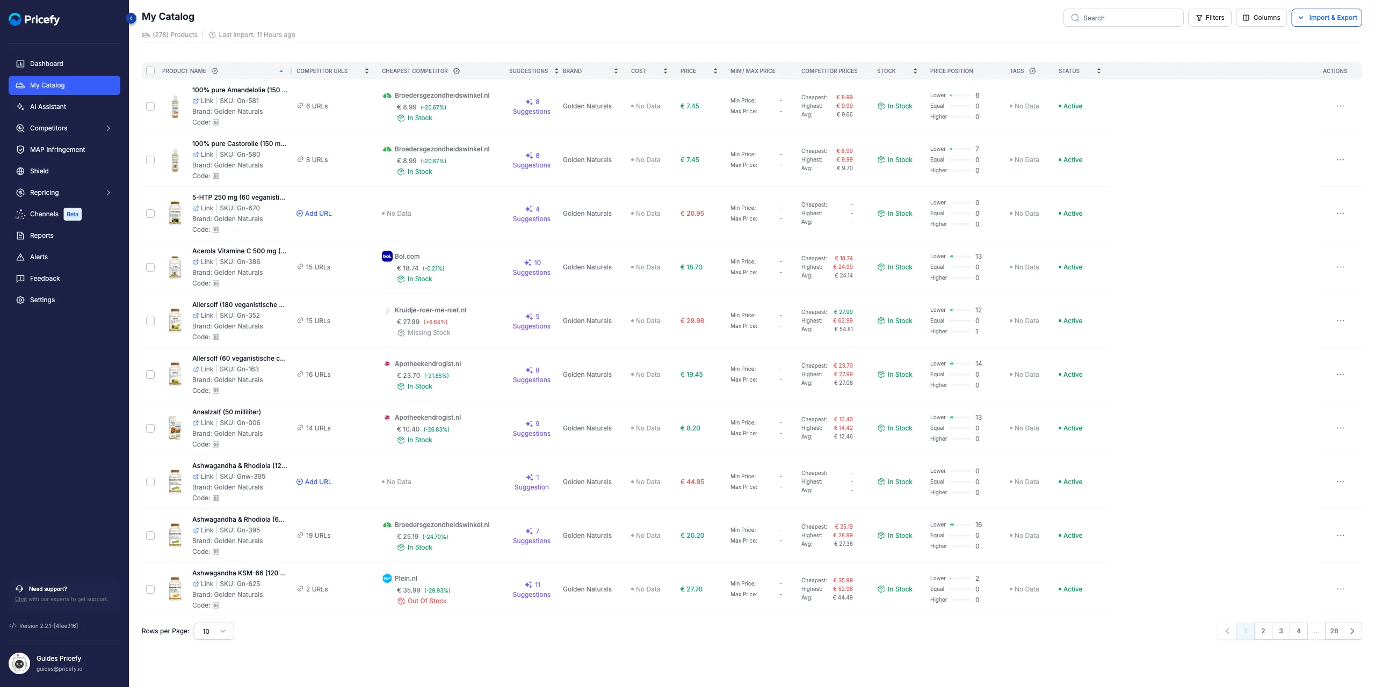Click the previous page arrow in pagination
The height and width of the screenshot is (687, 1375).
[x=1227, y=631]
